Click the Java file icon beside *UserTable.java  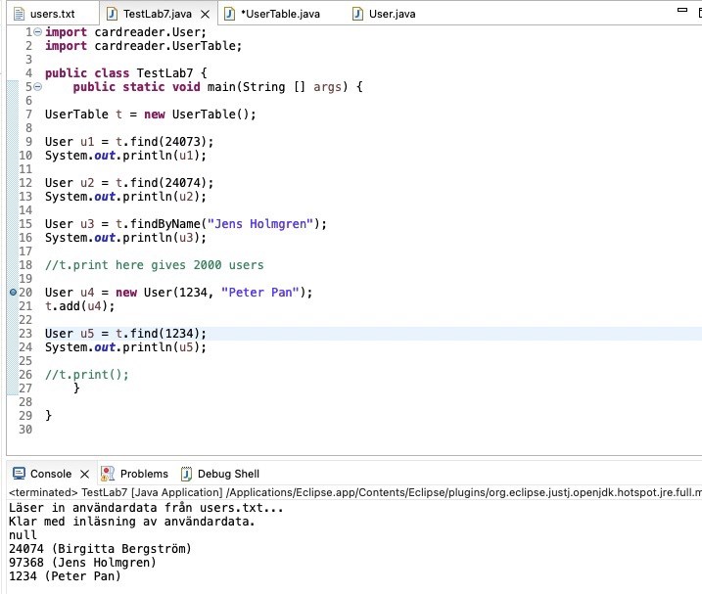229,15
